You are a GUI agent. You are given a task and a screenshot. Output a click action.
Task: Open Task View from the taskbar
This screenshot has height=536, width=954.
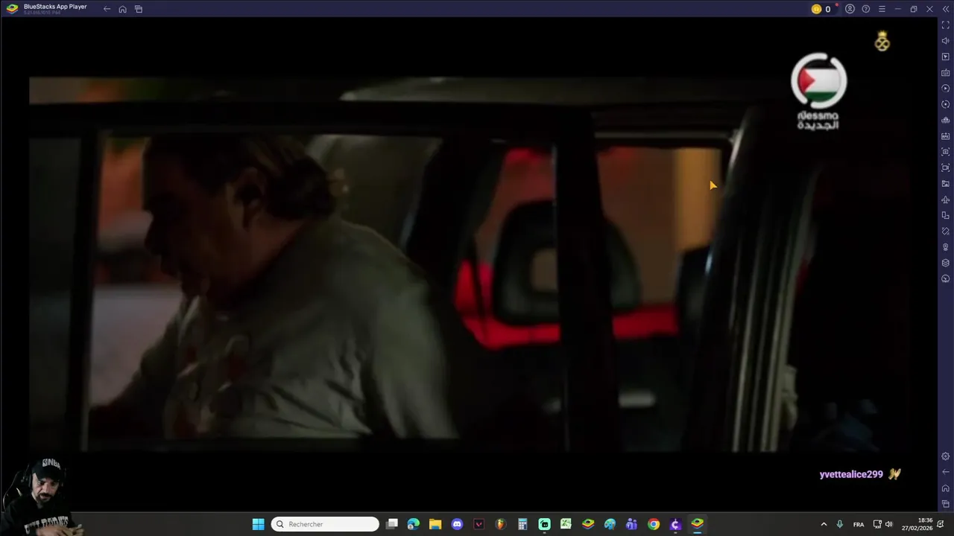click(x=392, y=524)
